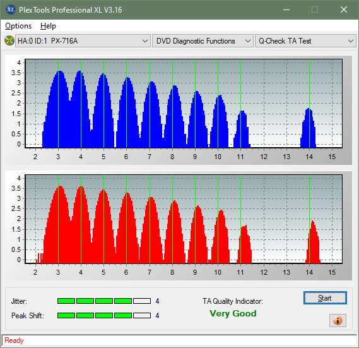The width and height of the screenshot is (359, 348).
Task: Click the disc drive icon beside HA:0
Action: click(x=9, y=40)
